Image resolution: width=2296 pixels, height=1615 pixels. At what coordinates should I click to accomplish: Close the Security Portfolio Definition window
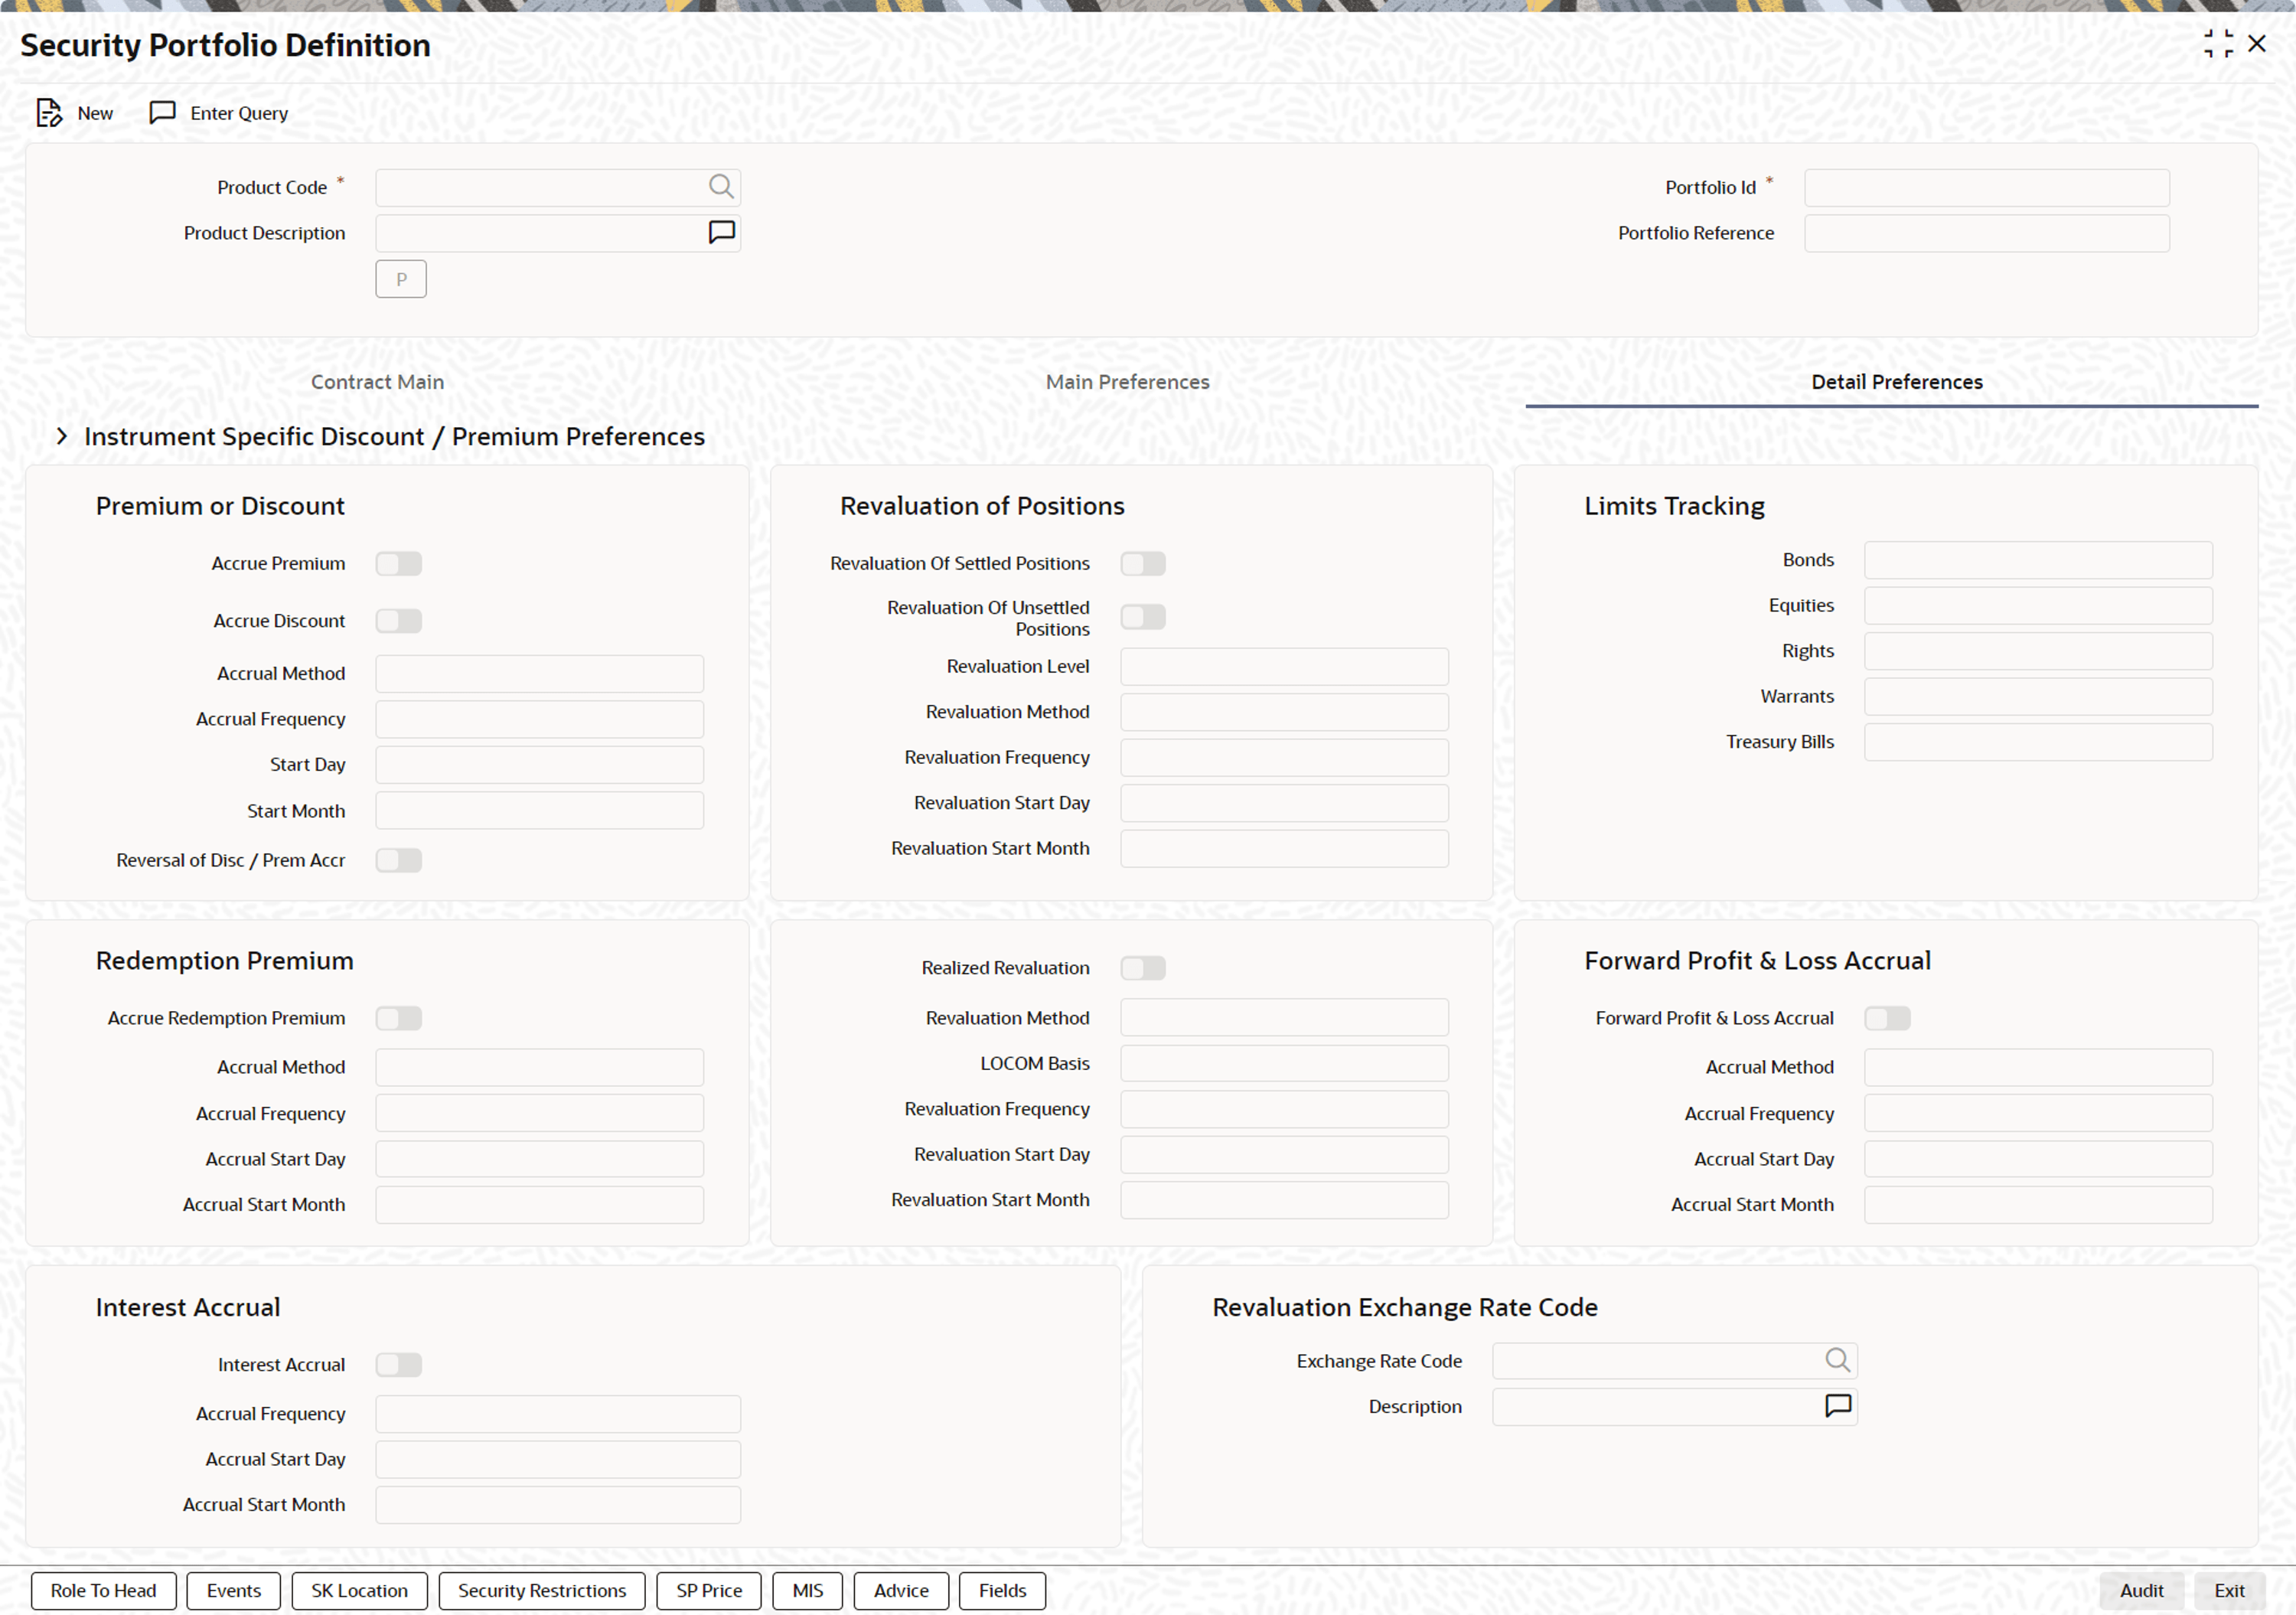point(2257,44)
